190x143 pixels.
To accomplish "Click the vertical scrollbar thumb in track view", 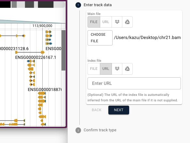I will point(63,50).
